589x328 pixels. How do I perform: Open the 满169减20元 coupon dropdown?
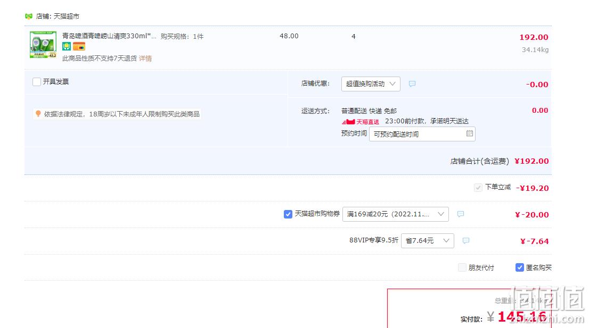point(396,214)
